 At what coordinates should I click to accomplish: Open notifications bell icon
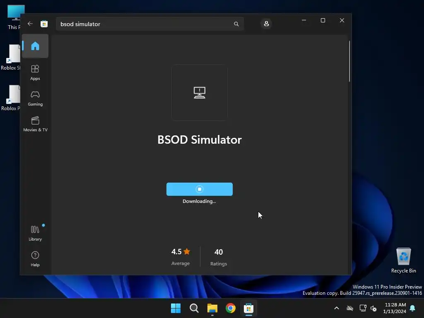coord(413,308)
